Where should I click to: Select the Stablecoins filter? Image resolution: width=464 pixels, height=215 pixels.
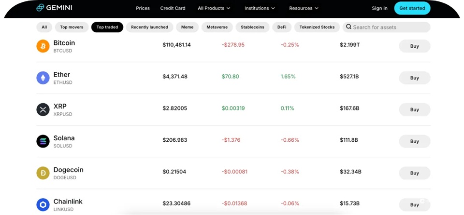click(x=252, y=27)
